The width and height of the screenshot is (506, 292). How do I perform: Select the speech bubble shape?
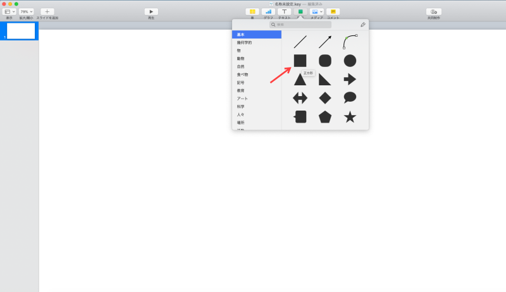pyautogui.click(x=350, y=97)
